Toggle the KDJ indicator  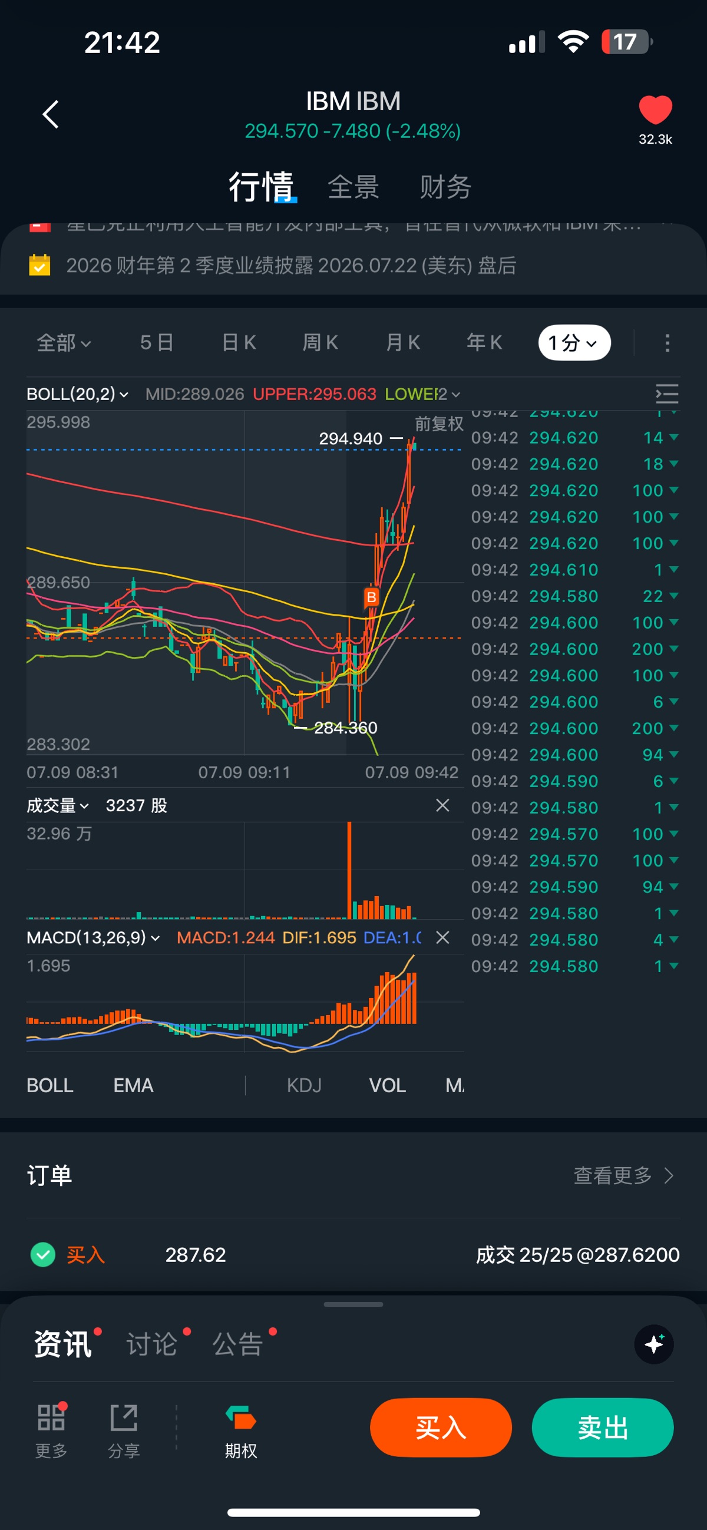[303, 1085]
